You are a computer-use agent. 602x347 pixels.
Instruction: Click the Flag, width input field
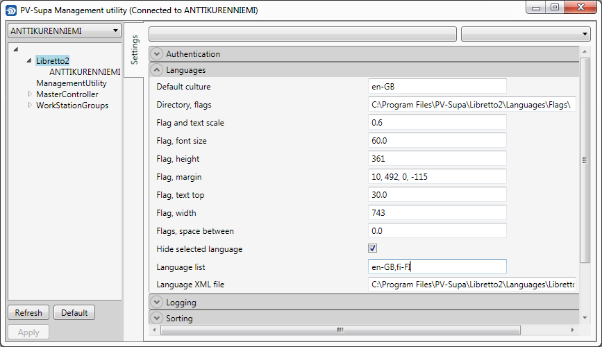(x=437, y=213)
